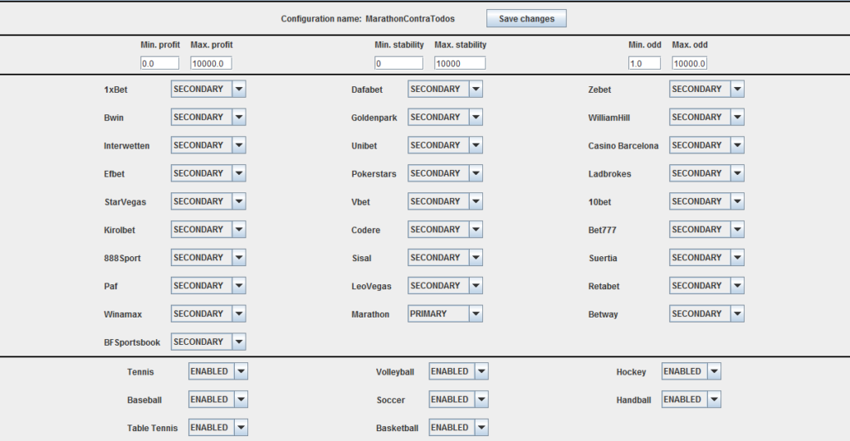The image size is (850, 441).
Task: Open the Table Tennis ENABLED dropdown
Action: [218, 428]
